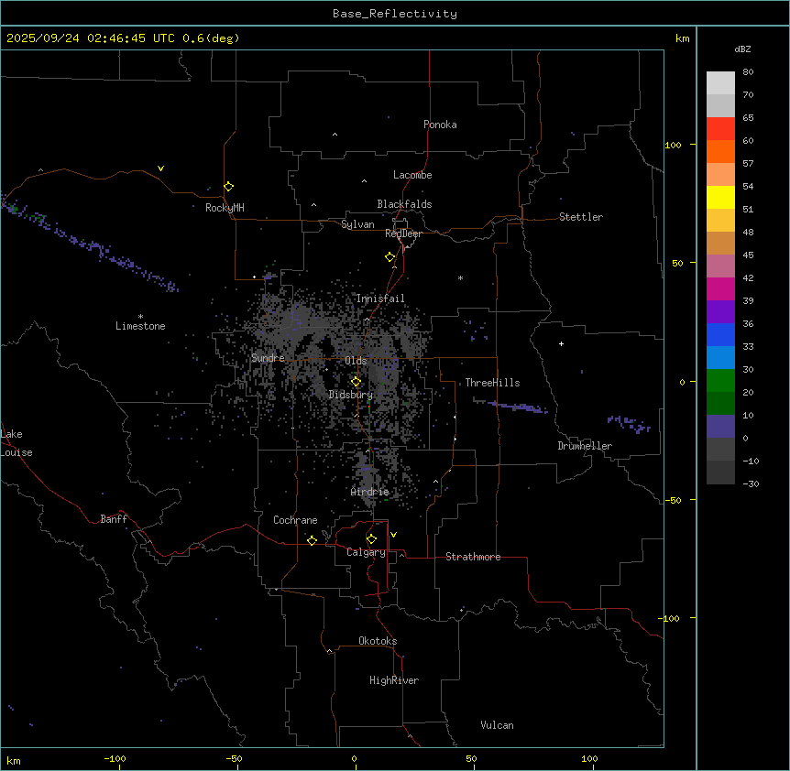Image resolution: width=790 pixels, height=771 pixels.
Task: Click the dBZ legend heading
Action: point(743,49)
